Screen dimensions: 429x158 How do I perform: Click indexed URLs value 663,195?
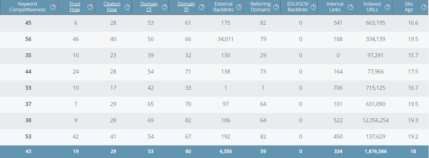coord(375,23)
